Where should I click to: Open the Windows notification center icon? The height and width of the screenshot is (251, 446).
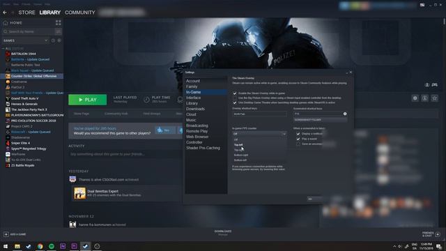(439, 246)
